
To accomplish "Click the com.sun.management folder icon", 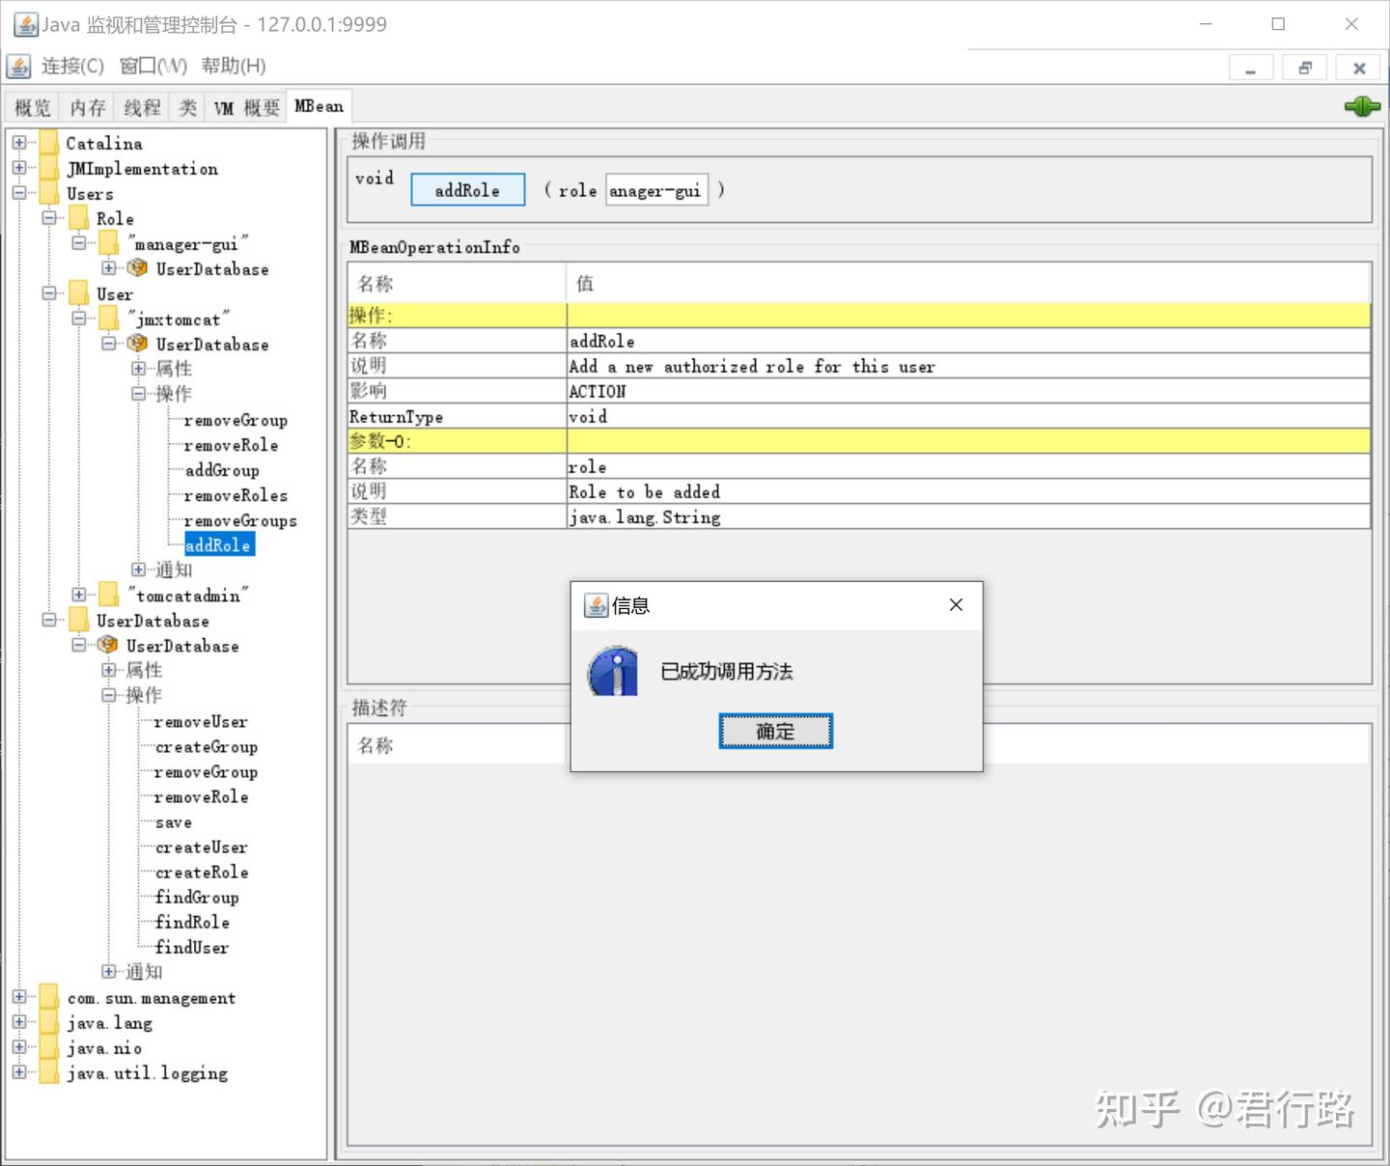I will click(46, 997).
